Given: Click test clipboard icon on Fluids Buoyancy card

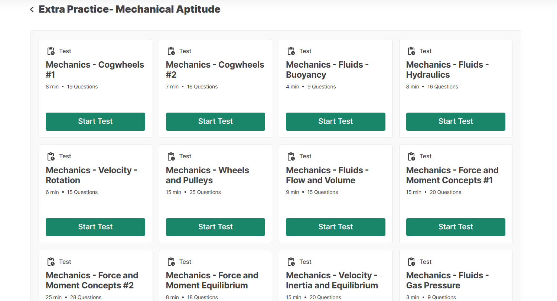Looking at the screenshot, I should (291, 51).
